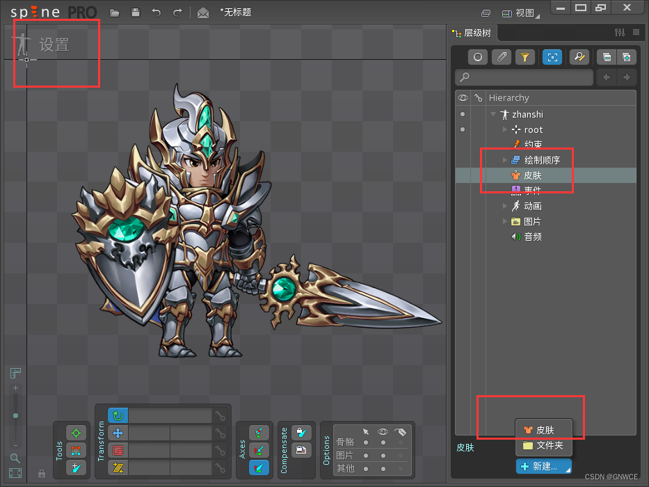The image size is (649, 487).
Task: Expand the 动画 node
Action: click(504, 206)
